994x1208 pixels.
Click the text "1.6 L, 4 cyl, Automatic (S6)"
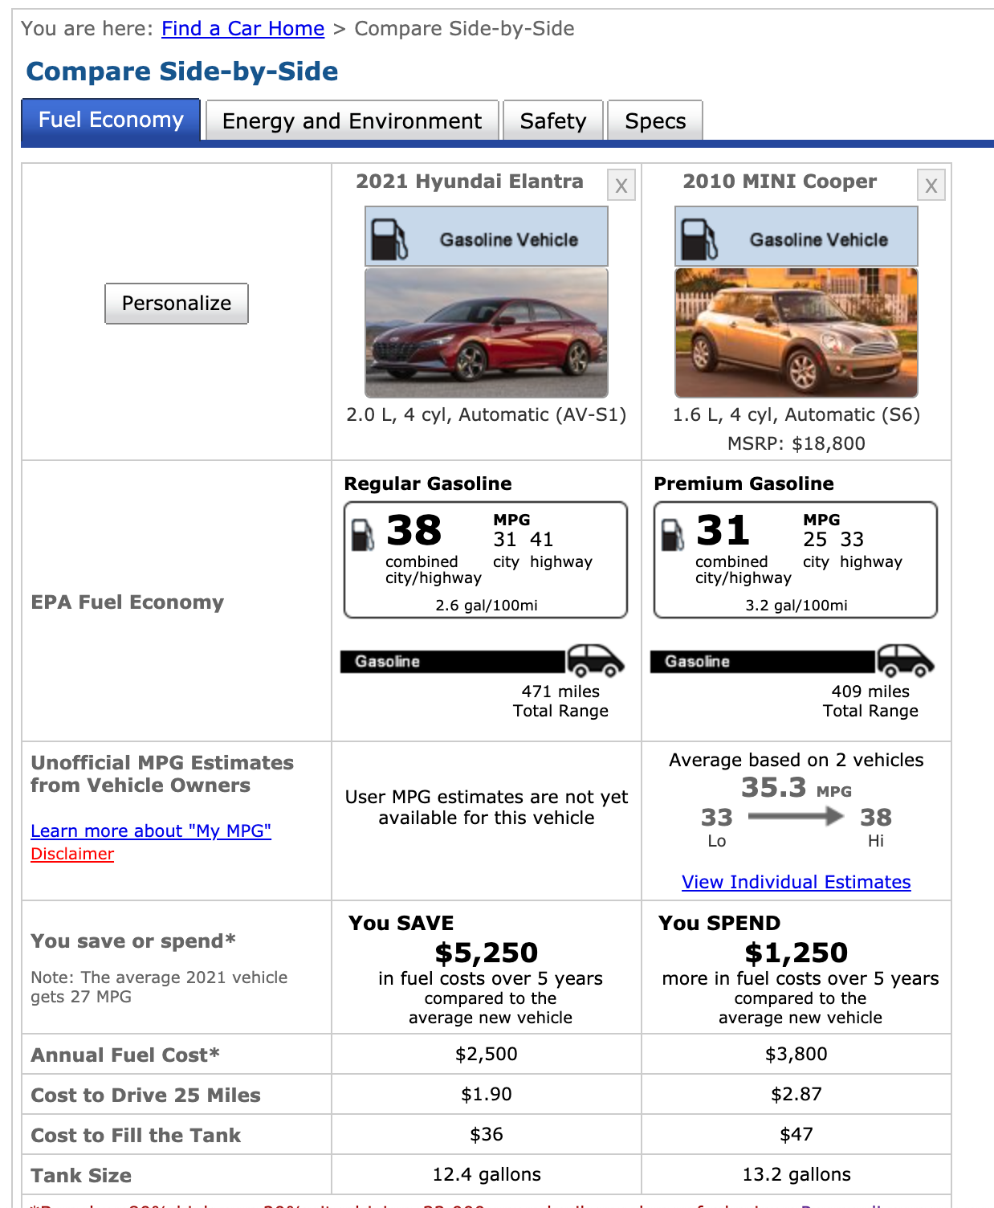click(796, 414)
